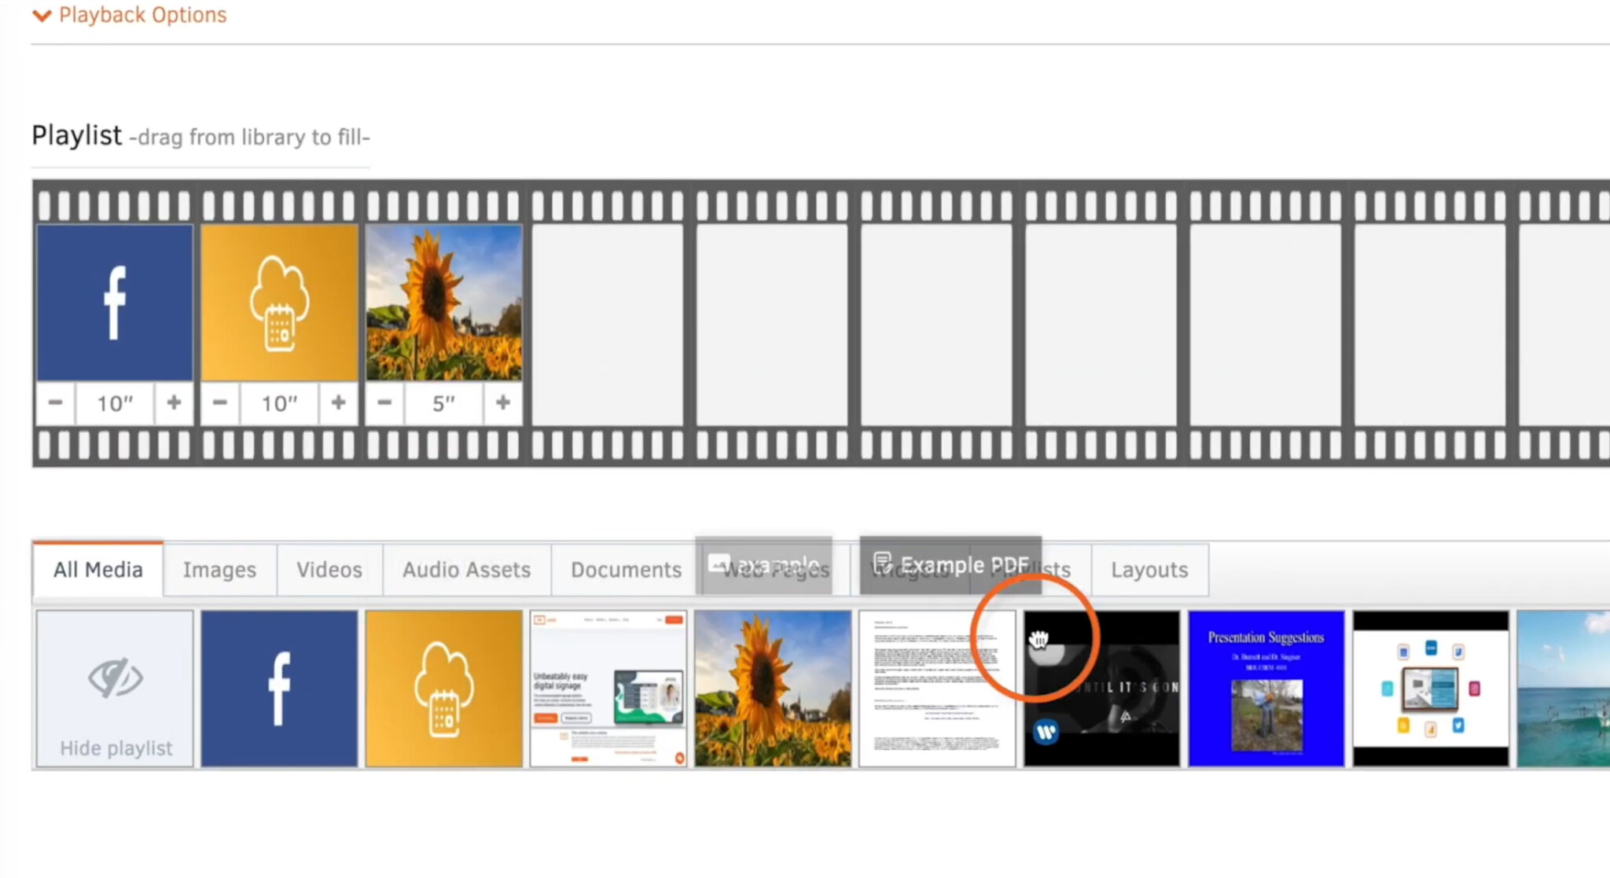Increase the calendar widget's 10" duration
Viewport: 1610px width, 878px height.
[338, 402]
